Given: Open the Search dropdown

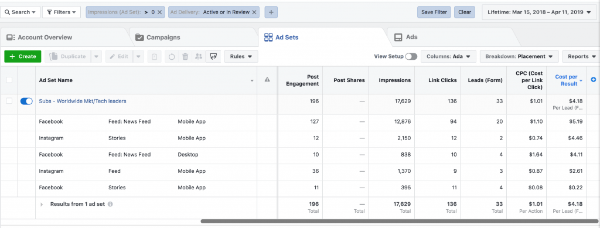Looking at the screenshot, I should (20, 12).
